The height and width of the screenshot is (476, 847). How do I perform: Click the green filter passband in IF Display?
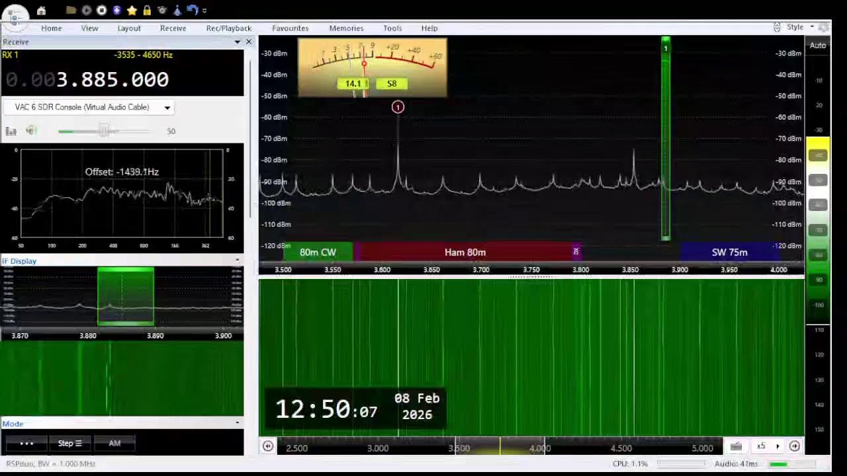coord(126,297)
